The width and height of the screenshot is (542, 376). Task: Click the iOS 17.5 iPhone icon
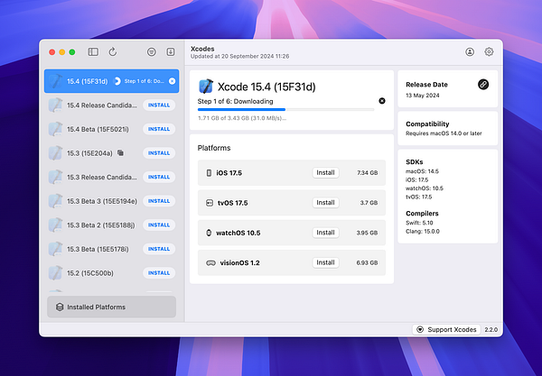click(209, 173)
